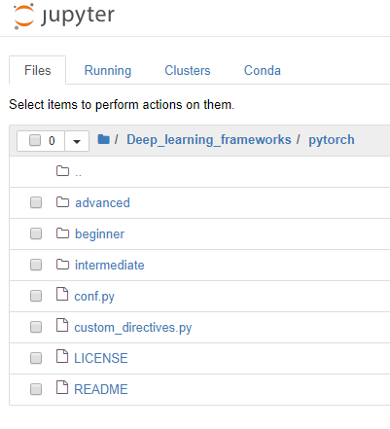Click the root folder breadcrumb icon
This screenshot has height=429, width=390.
tap(103, 139)
